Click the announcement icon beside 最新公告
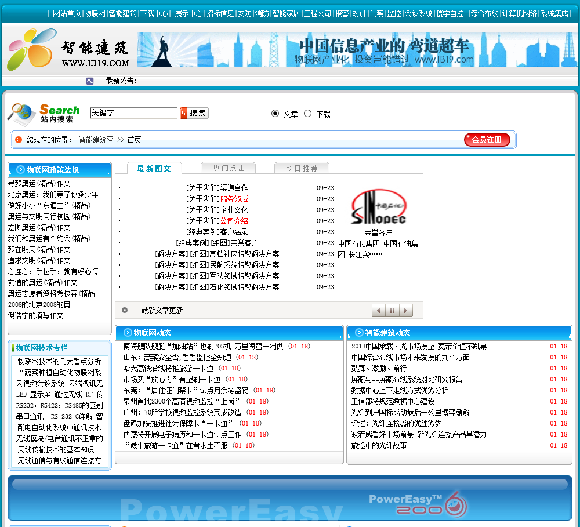This screenshot has height=527, width=580. 90,81
